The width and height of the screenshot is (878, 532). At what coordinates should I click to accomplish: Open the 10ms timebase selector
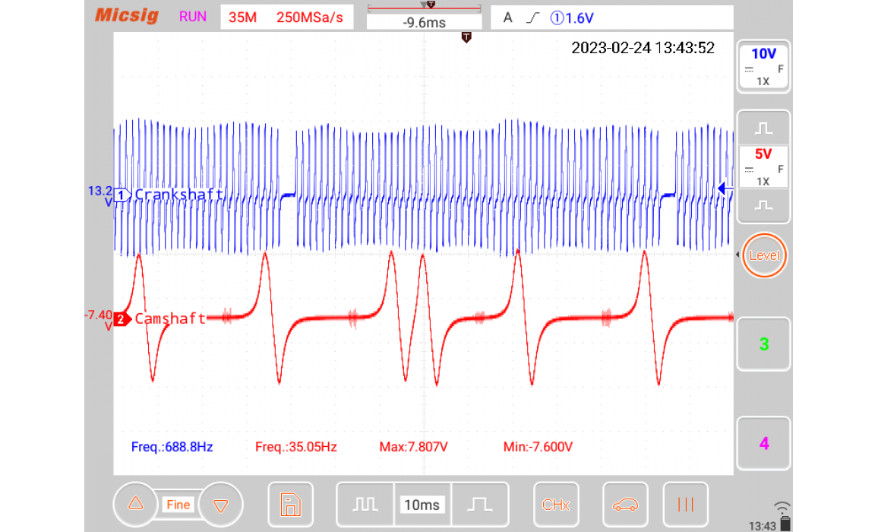point(422,505)
